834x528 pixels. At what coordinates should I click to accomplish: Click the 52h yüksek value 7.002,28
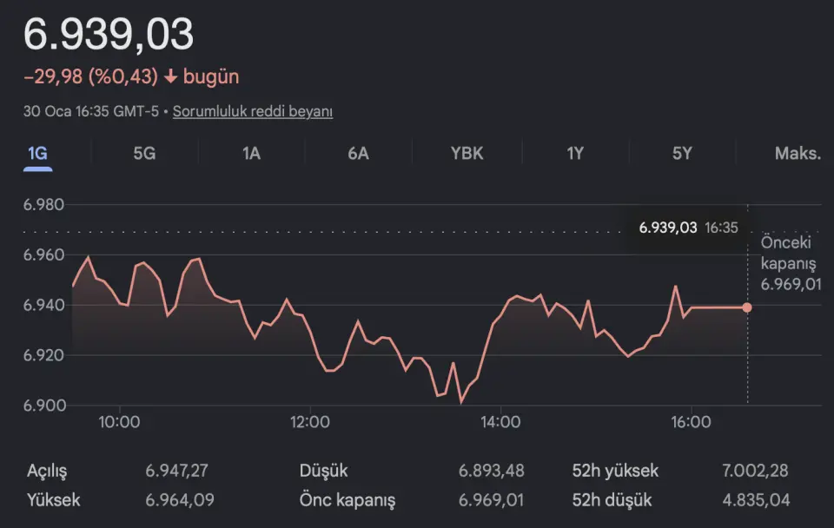click(x=756, y=471)
